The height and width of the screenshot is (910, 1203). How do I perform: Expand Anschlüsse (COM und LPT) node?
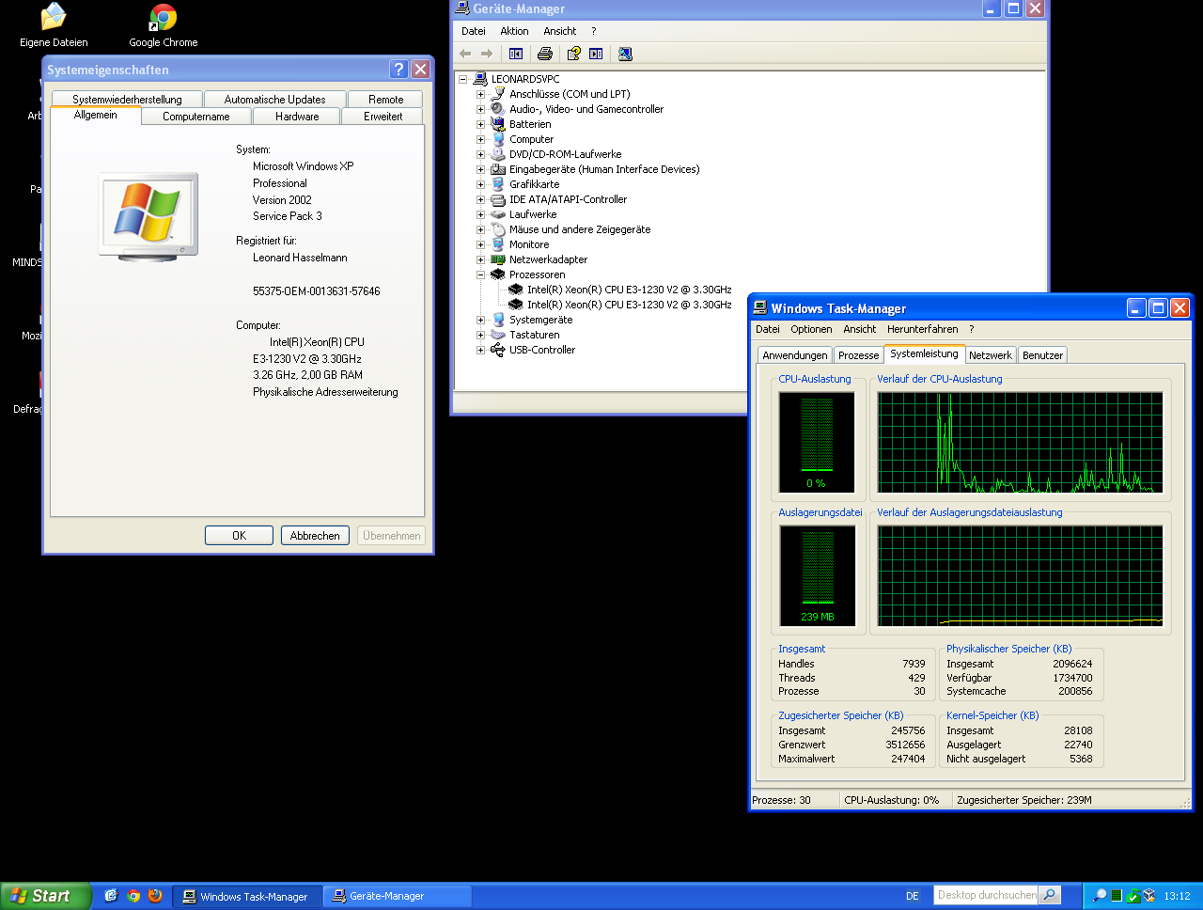[480, 94]
